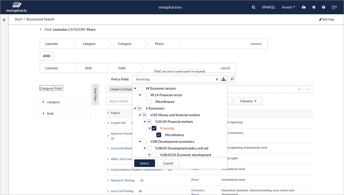This screenshot has height=195, width=344.
Task: Collapse the Financing tree node
Action: 149,128
